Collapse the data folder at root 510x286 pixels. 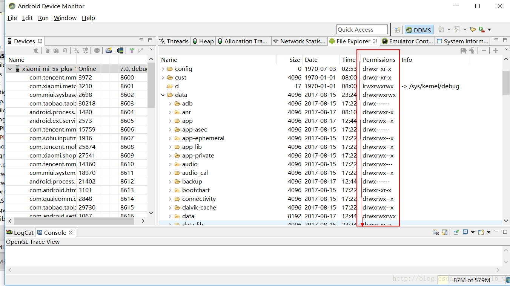pos(163,95)
